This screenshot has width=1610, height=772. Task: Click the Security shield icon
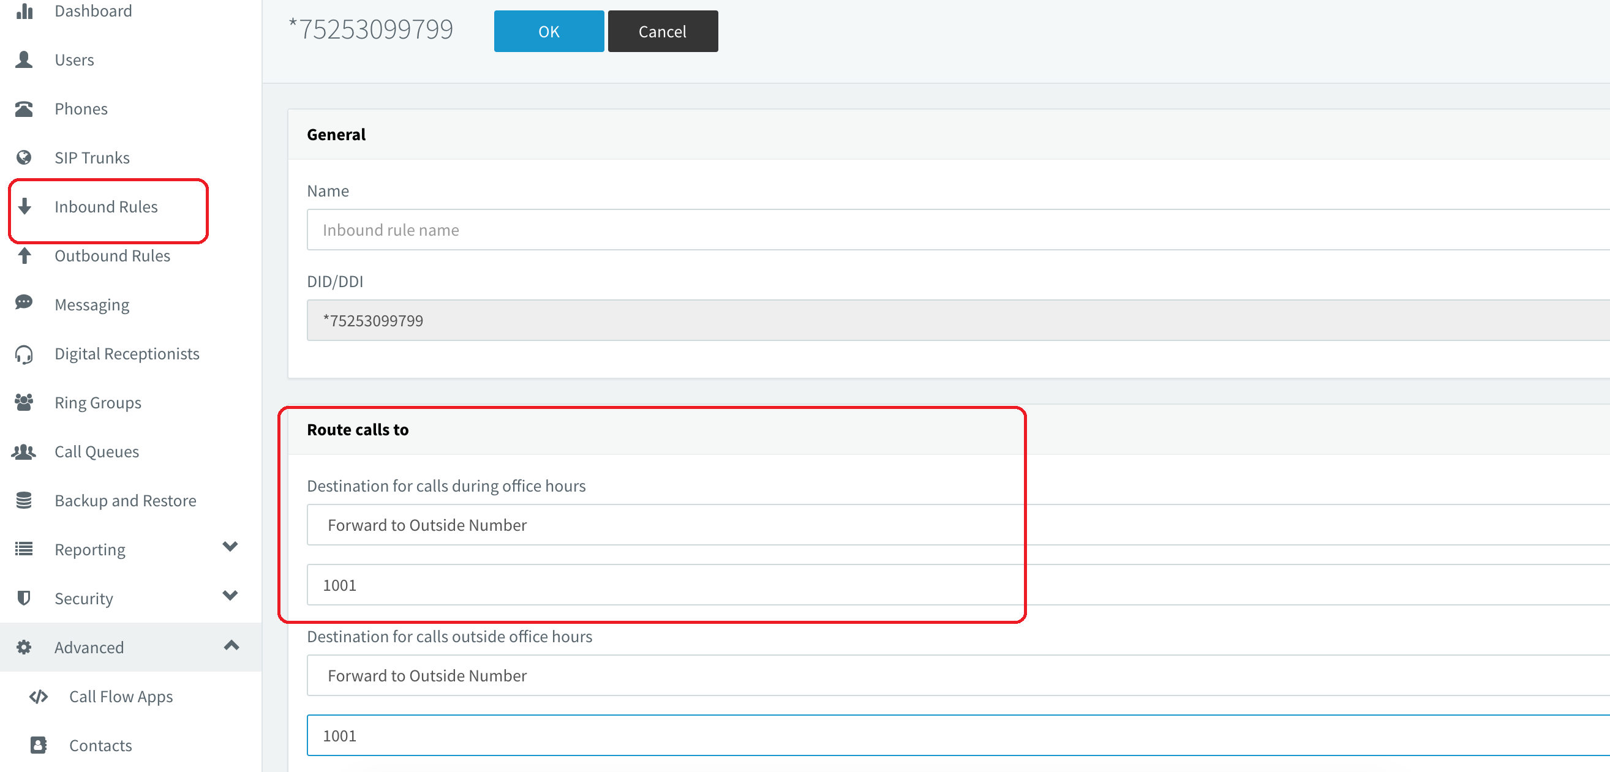pos(24,598)
